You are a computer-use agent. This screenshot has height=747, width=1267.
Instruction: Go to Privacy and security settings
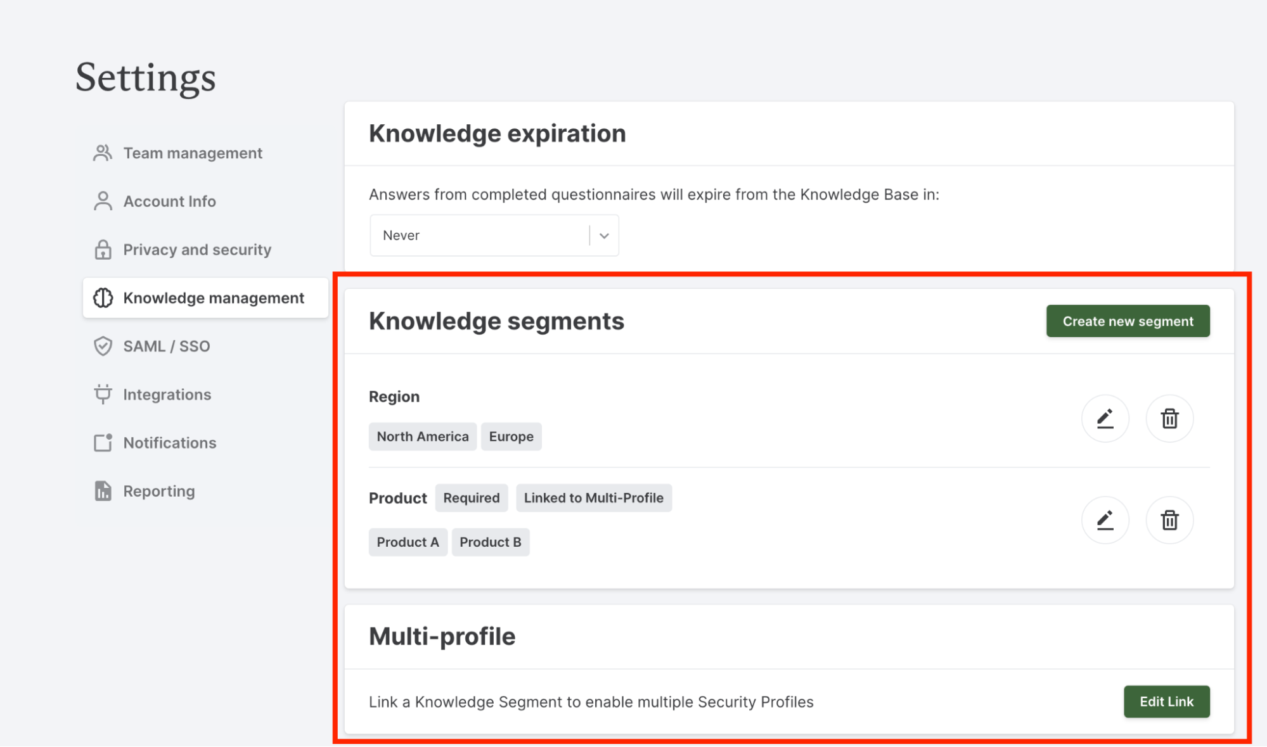(196, 250)
